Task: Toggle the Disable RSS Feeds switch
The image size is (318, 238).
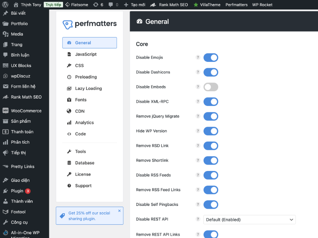Action: tap(211, 175)
